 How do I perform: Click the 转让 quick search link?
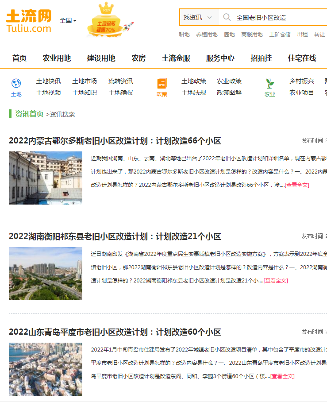click(319, 35)
